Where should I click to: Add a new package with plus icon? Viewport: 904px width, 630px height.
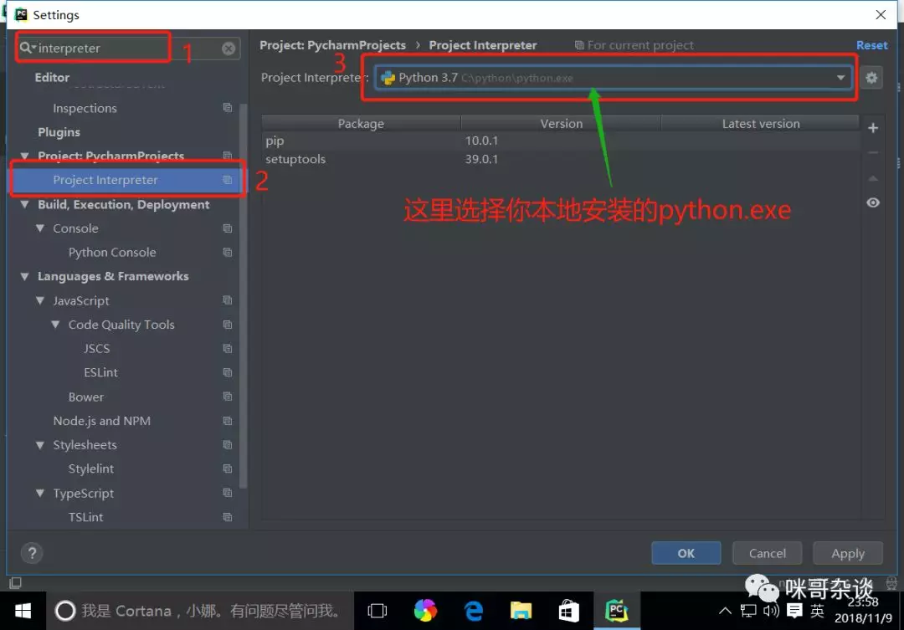pyautogui.click(x=873, y=128)
